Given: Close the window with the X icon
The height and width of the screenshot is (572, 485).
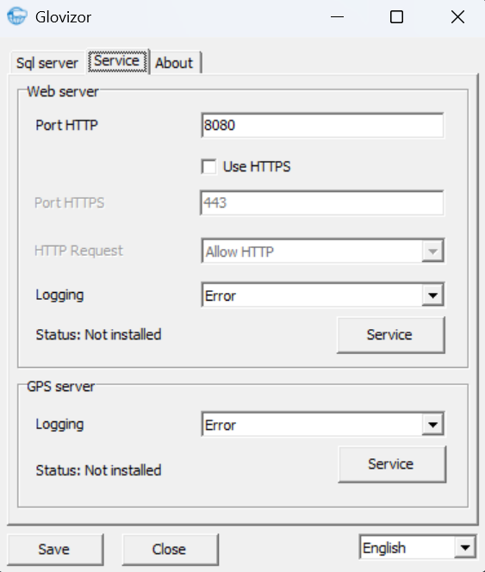Looking at the screenshot, I should click(457, 16).
